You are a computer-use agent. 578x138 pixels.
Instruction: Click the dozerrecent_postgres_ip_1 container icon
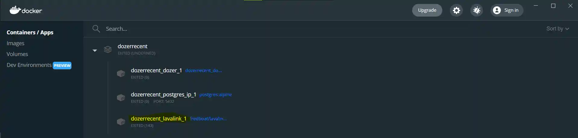[x=121, y=98]
